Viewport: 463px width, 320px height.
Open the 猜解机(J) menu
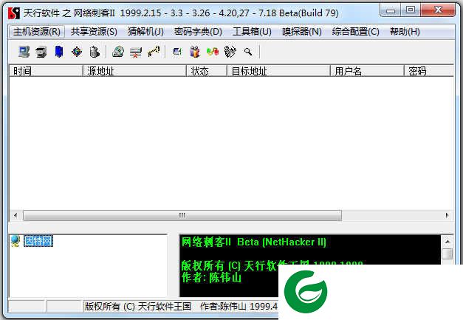coord(145,32)
